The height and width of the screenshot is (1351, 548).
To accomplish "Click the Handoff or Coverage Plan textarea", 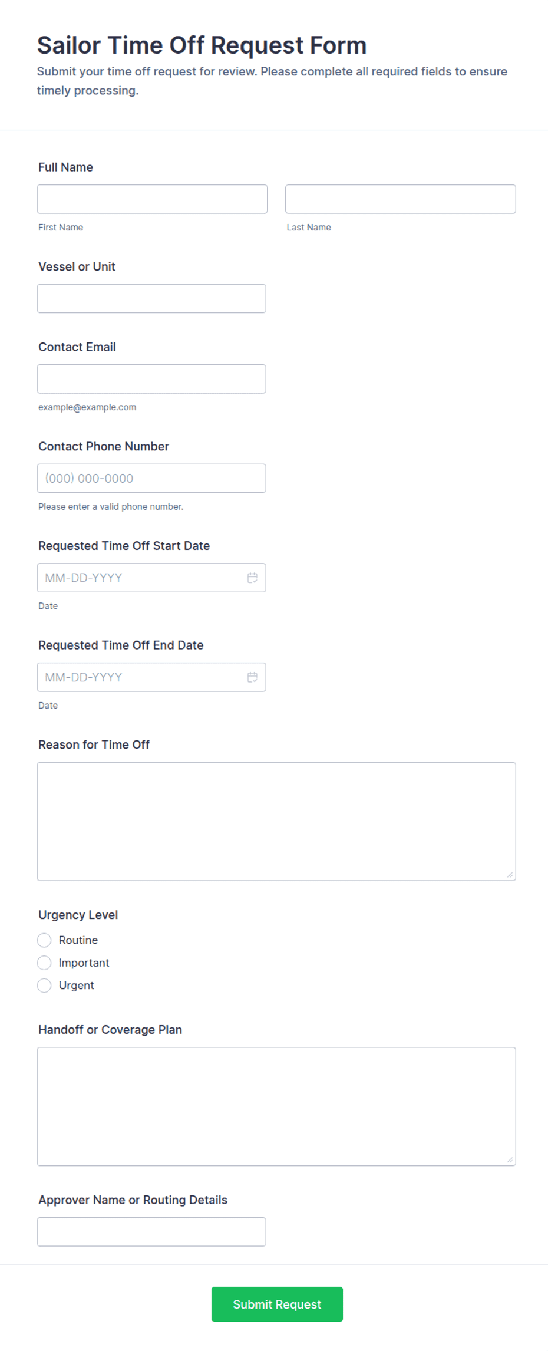I will click(x=276, y=1106).
